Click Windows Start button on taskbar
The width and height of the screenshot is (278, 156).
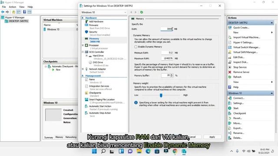(x=94, y=151)
